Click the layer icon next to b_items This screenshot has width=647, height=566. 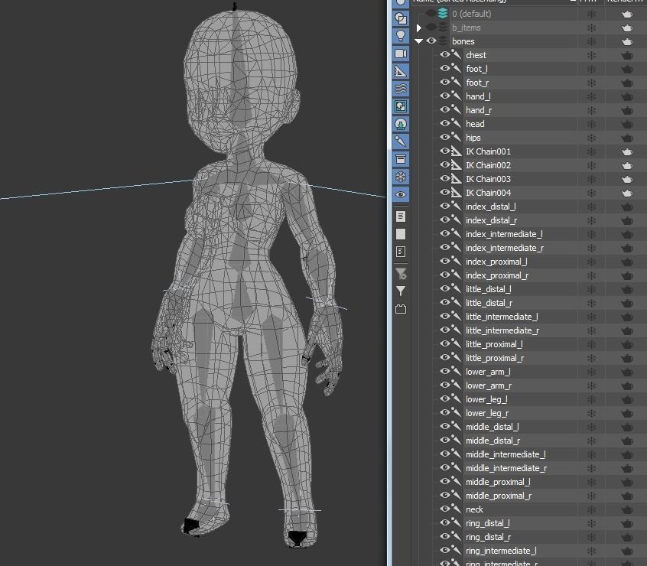(x=443, y=28)
